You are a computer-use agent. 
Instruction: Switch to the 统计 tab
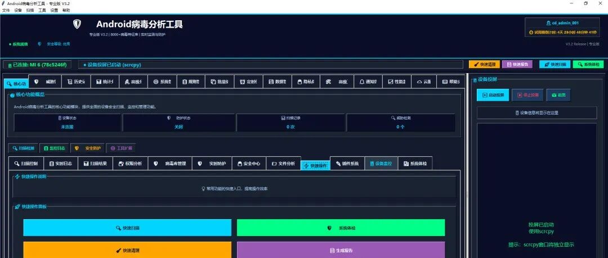tap(105, 82)
